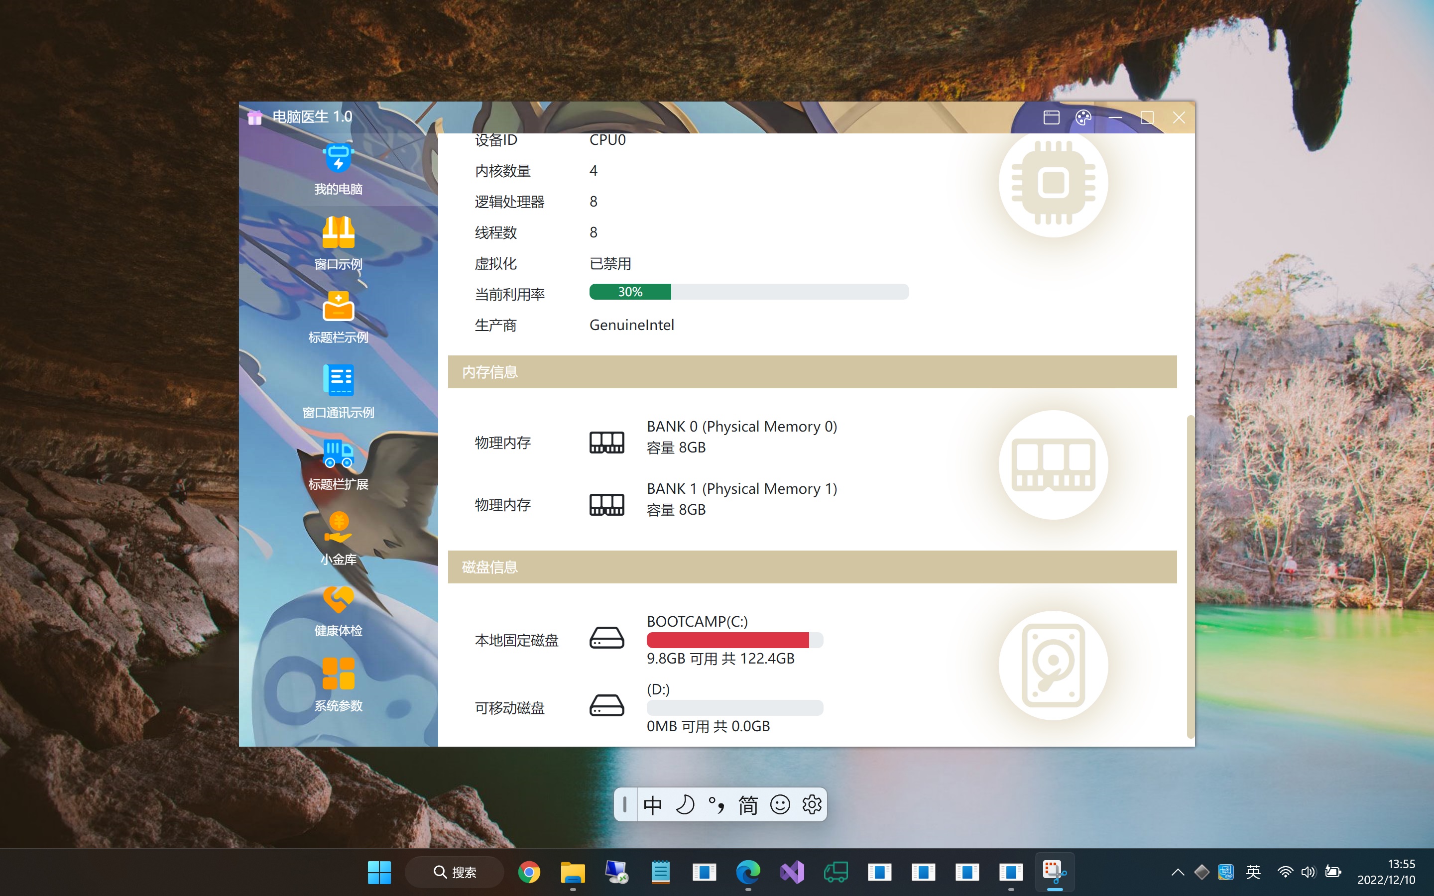Toggle the IME 简 simplified/traditional switch

pos(748,805)
